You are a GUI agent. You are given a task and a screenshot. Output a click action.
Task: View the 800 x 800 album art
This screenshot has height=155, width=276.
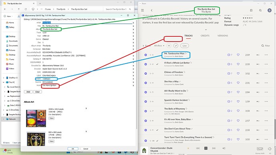pos(51,141)
